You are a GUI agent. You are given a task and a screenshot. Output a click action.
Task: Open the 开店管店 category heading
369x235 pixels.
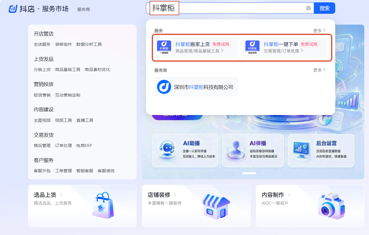point(44,34)
